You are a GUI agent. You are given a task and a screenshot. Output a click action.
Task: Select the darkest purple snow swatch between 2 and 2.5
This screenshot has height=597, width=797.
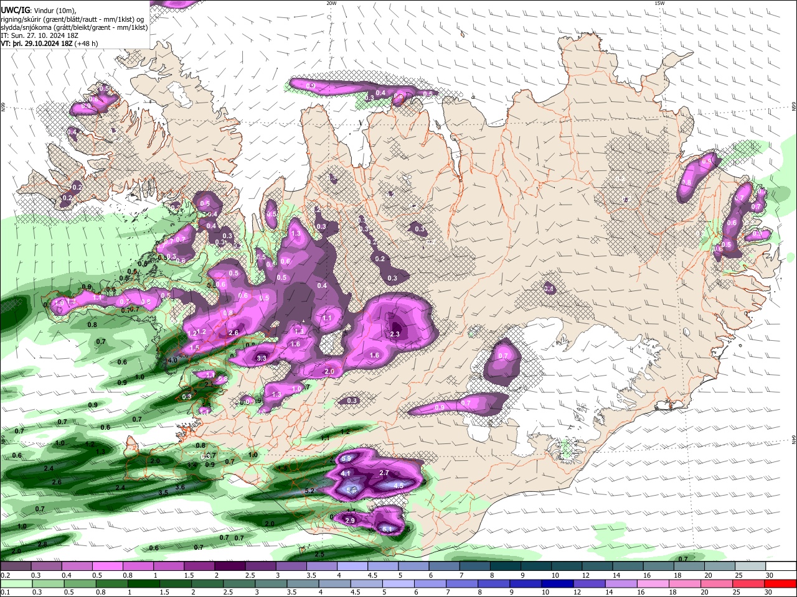[x=230, y=567]
